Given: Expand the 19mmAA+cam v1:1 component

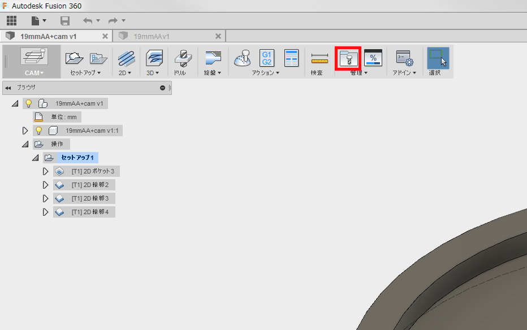Looking at the screenshot, I should pyautogui.click(x=25, y=131).
